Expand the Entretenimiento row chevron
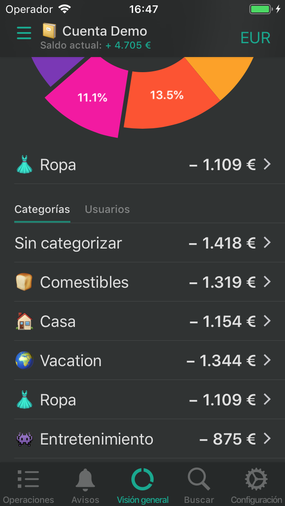285x506 pixels. click(x=267, y=439)
